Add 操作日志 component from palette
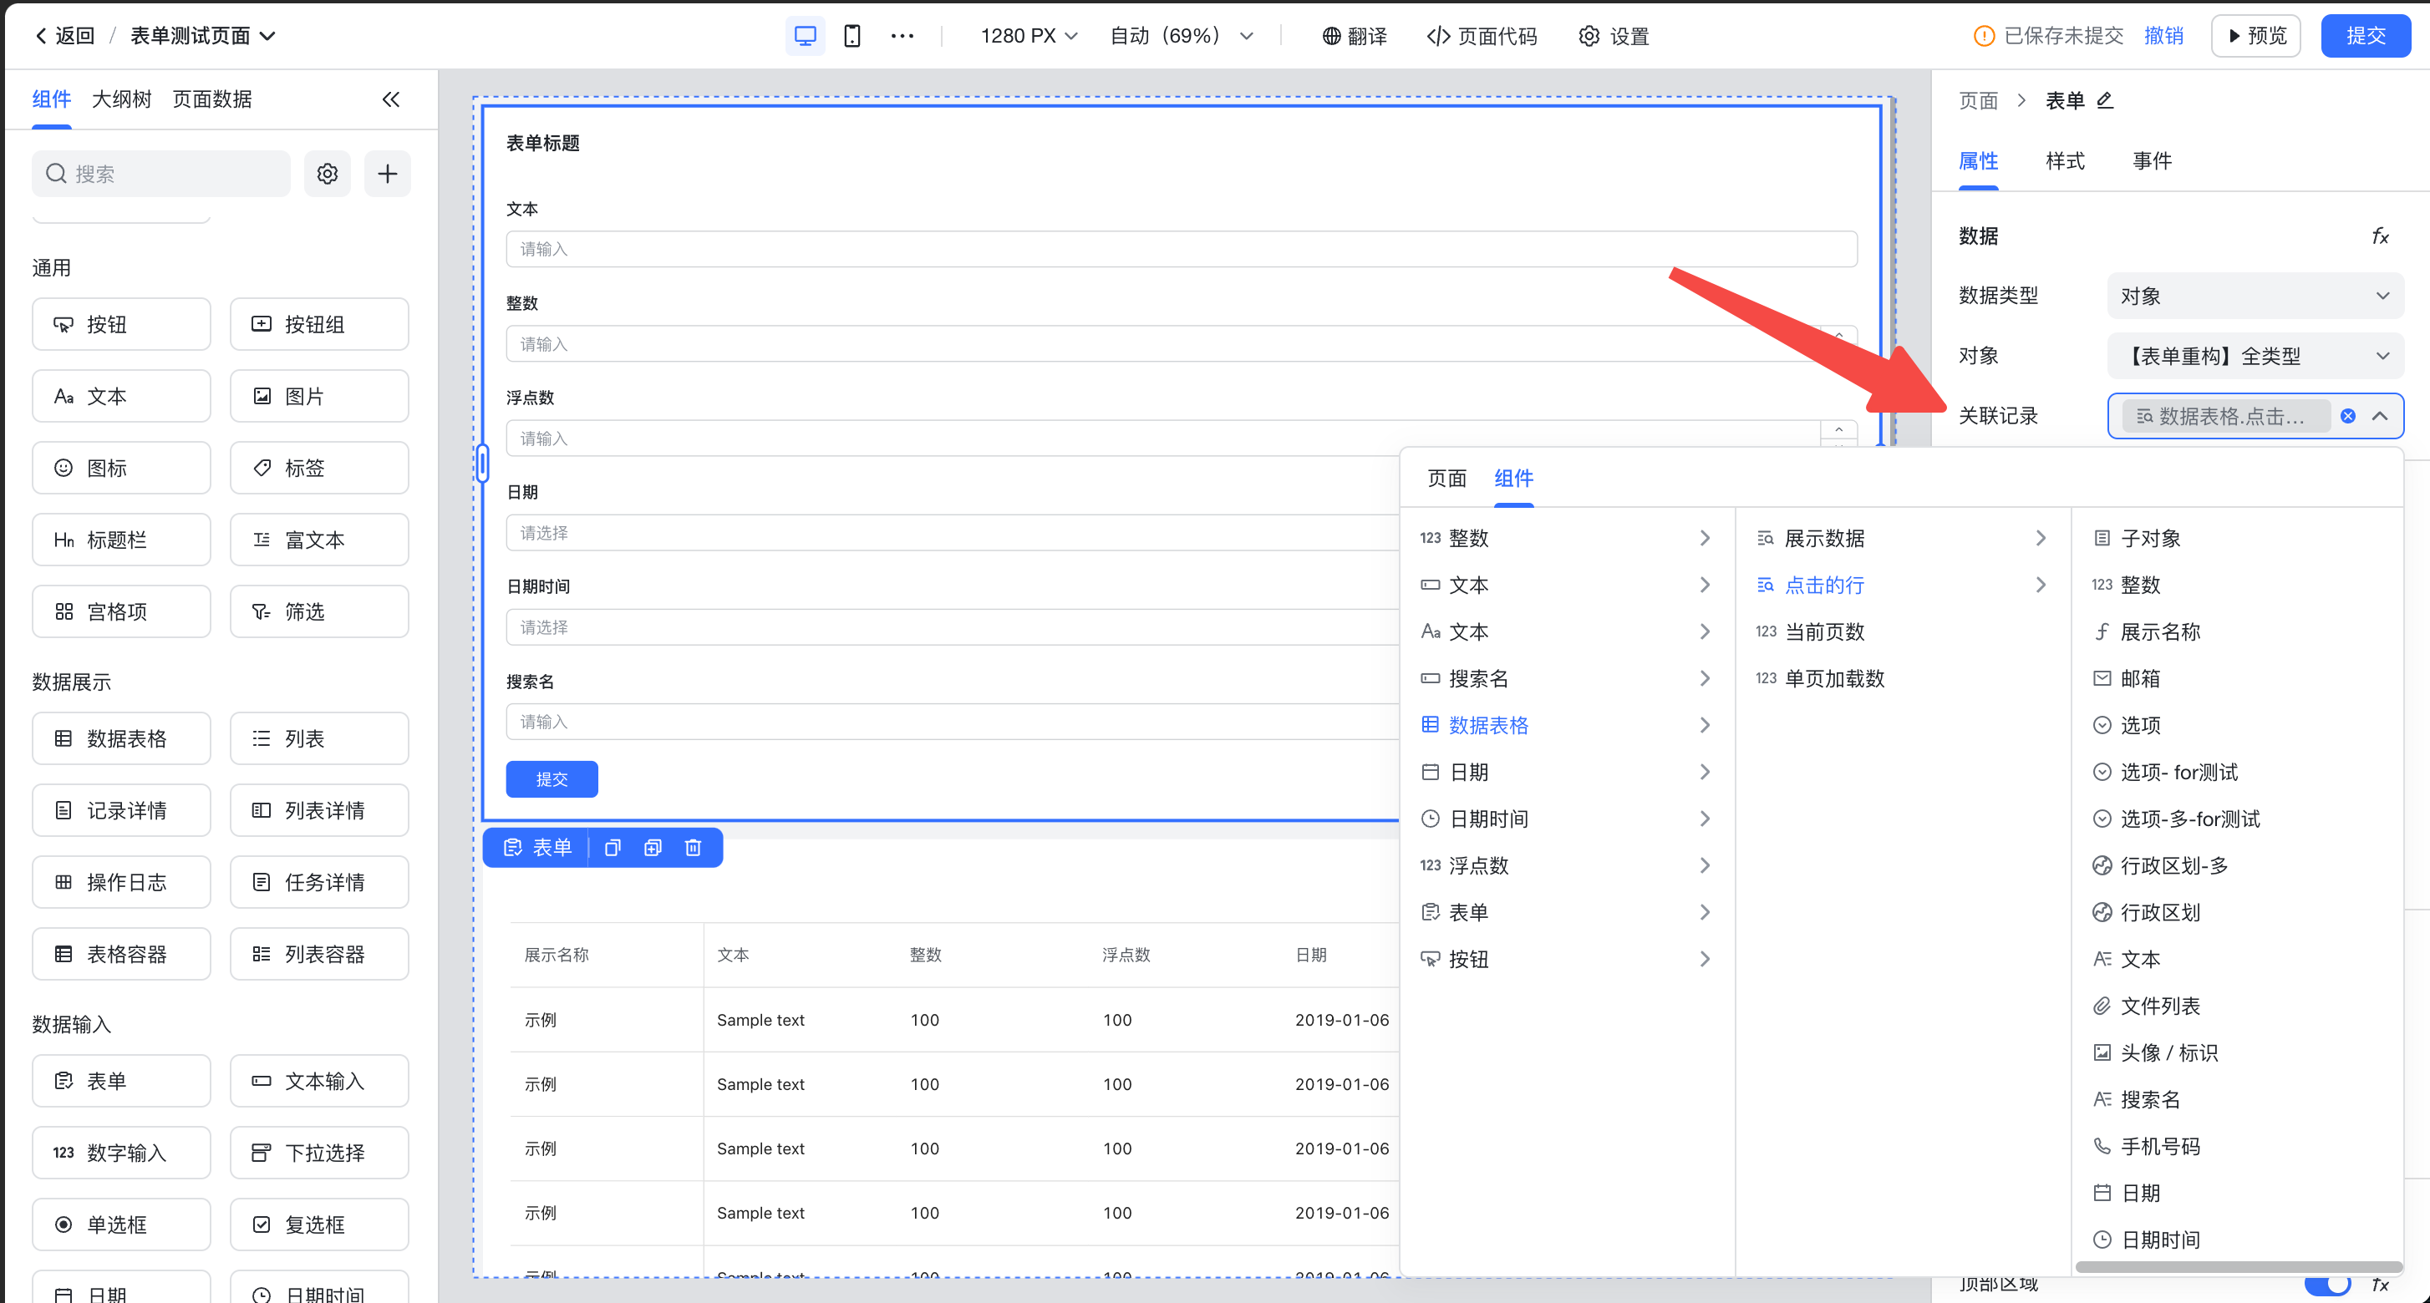Viewport: 2430px width, 1303px height. click(x=122, y=881)
